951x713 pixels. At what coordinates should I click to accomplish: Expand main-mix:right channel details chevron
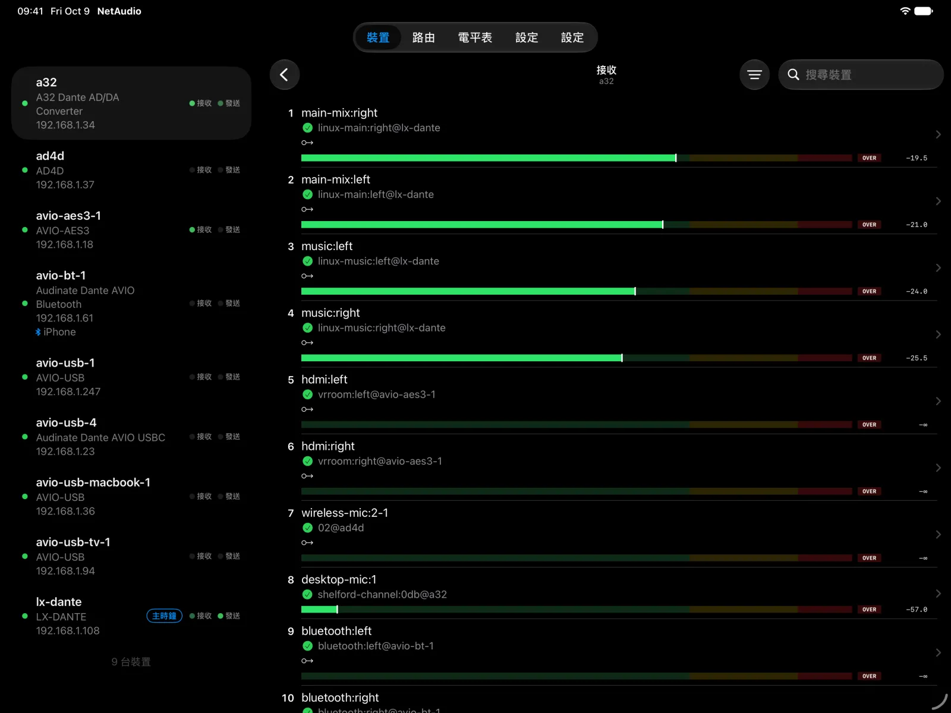(x=938, y=135)
